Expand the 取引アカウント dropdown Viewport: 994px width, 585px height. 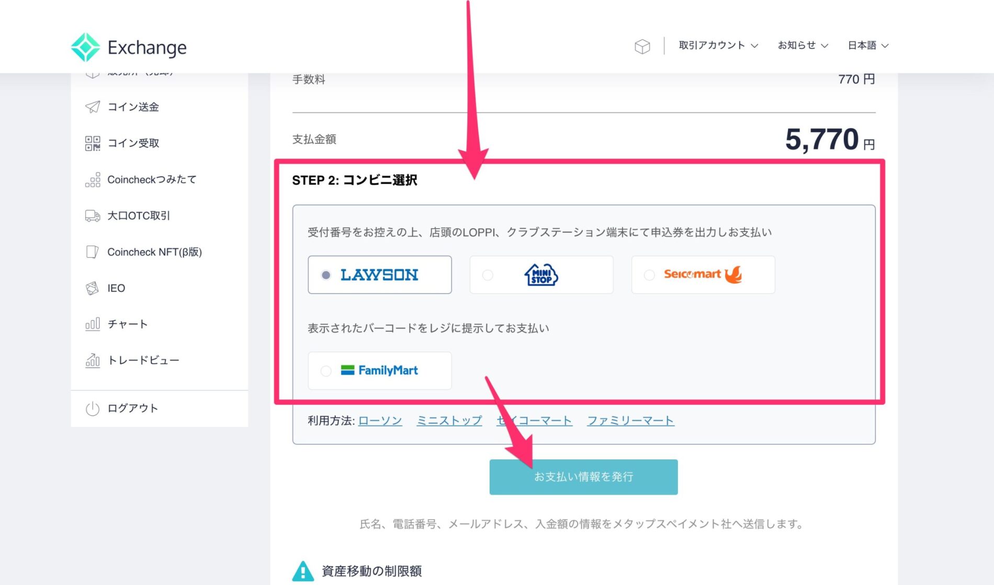click(718, 46)
